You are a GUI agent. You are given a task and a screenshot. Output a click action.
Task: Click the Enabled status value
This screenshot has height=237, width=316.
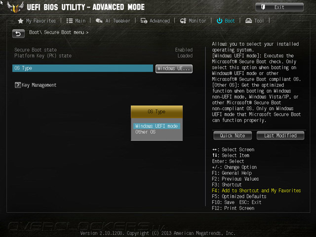(184, 50)
